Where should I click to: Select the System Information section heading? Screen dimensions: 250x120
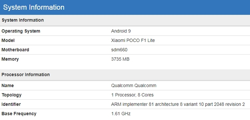(23, 20)
